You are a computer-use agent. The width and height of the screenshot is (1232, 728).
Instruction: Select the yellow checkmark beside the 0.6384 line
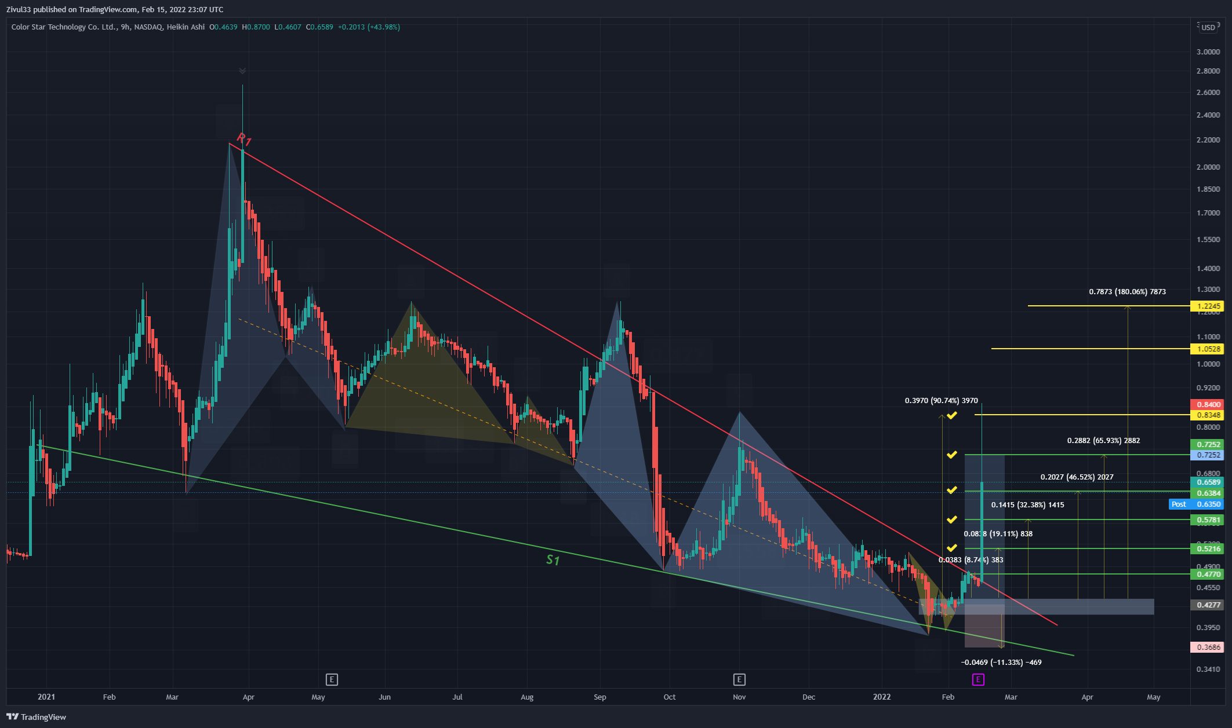pyautogui.click(x=952, y=490)
